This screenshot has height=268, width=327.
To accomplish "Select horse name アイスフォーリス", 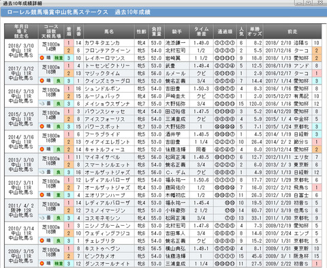I will pyautogui.click(x=105, y=119).
